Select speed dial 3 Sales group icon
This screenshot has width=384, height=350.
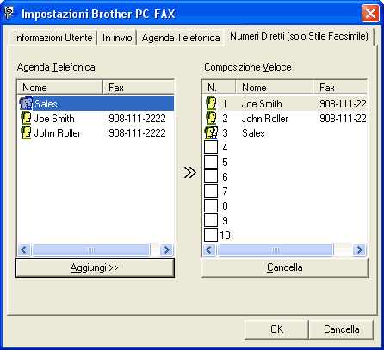(211, 132)
